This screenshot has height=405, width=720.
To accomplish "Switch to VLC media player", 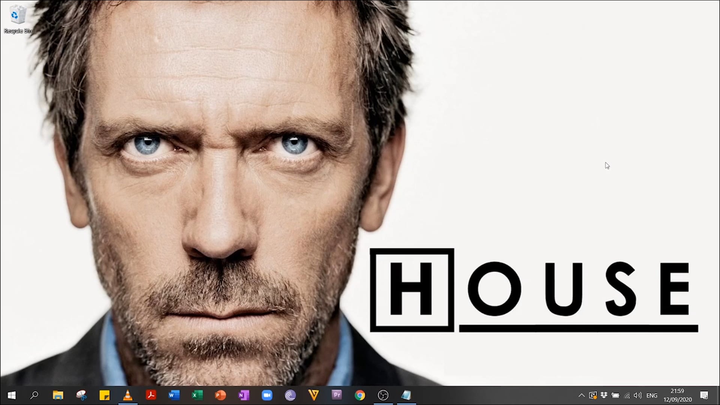I will (x=128, y=395).
